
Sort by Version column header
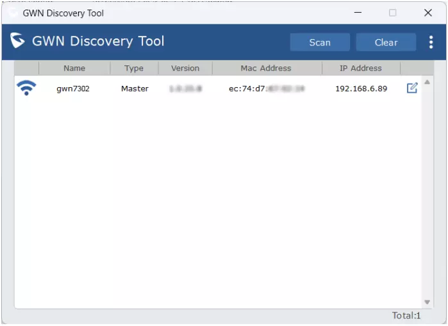185,69
